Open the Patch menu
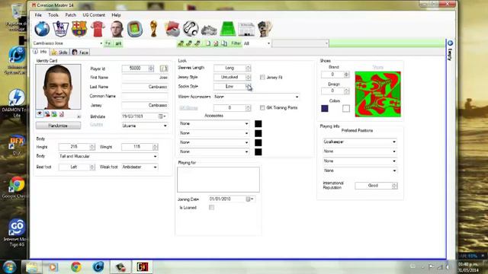Viewport: 488px width, 274px height. pyautogui.click(x=71, y=15)
